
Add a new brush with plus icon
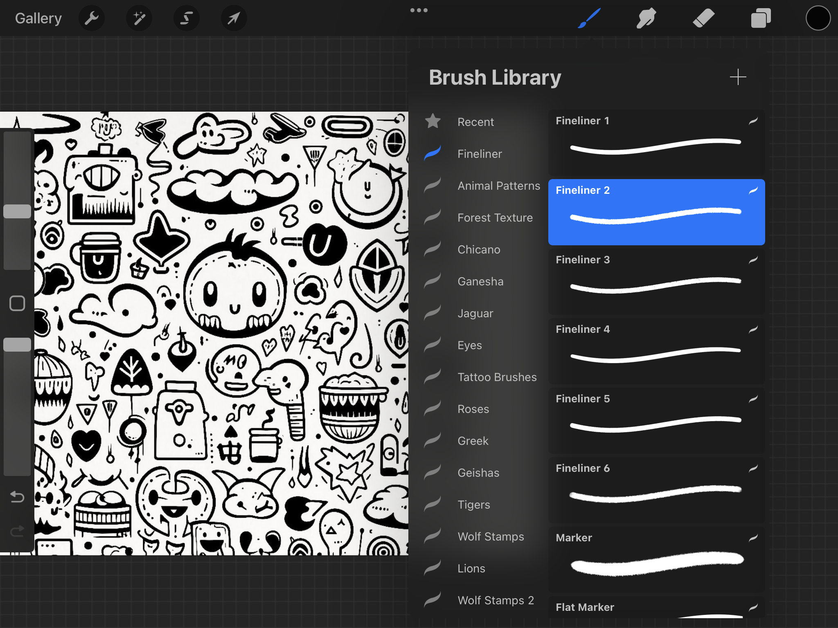738,77
